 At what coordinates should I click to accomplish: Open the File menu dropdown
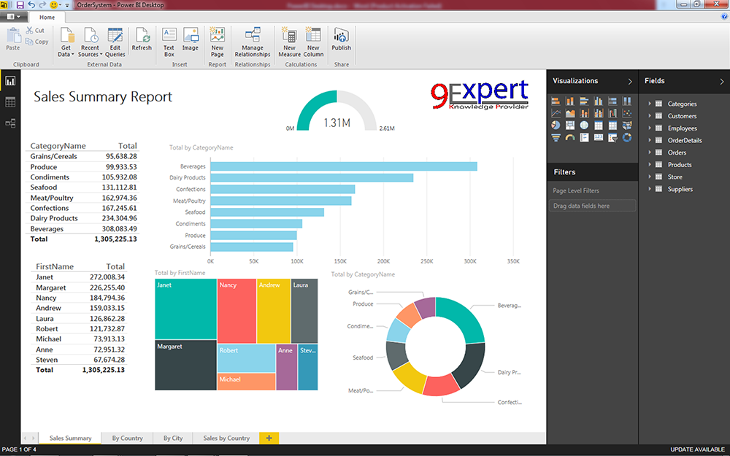pos(13,17)
